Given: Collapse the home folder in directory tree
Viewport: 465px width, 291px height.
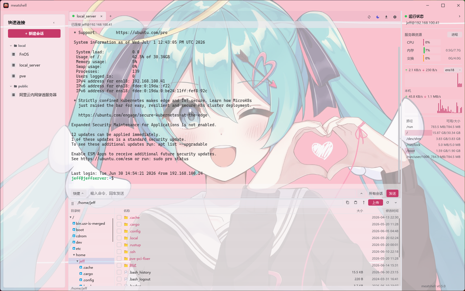Looking at the screenshot, I should point(74,255).
